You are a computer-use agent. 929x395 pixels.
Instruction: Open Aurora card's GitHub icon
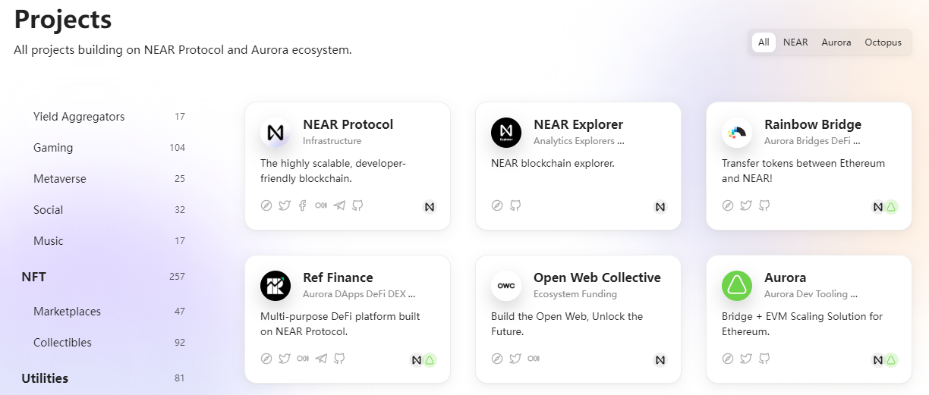click(764, 359)
